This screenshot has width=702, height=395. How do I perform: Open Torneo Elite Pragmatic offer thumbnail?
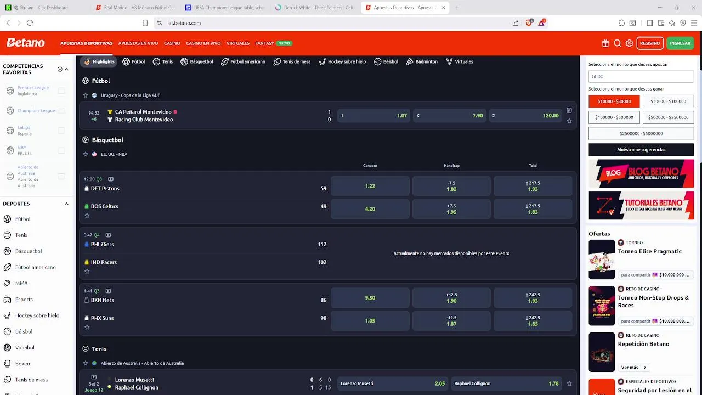tap(602, 259)
